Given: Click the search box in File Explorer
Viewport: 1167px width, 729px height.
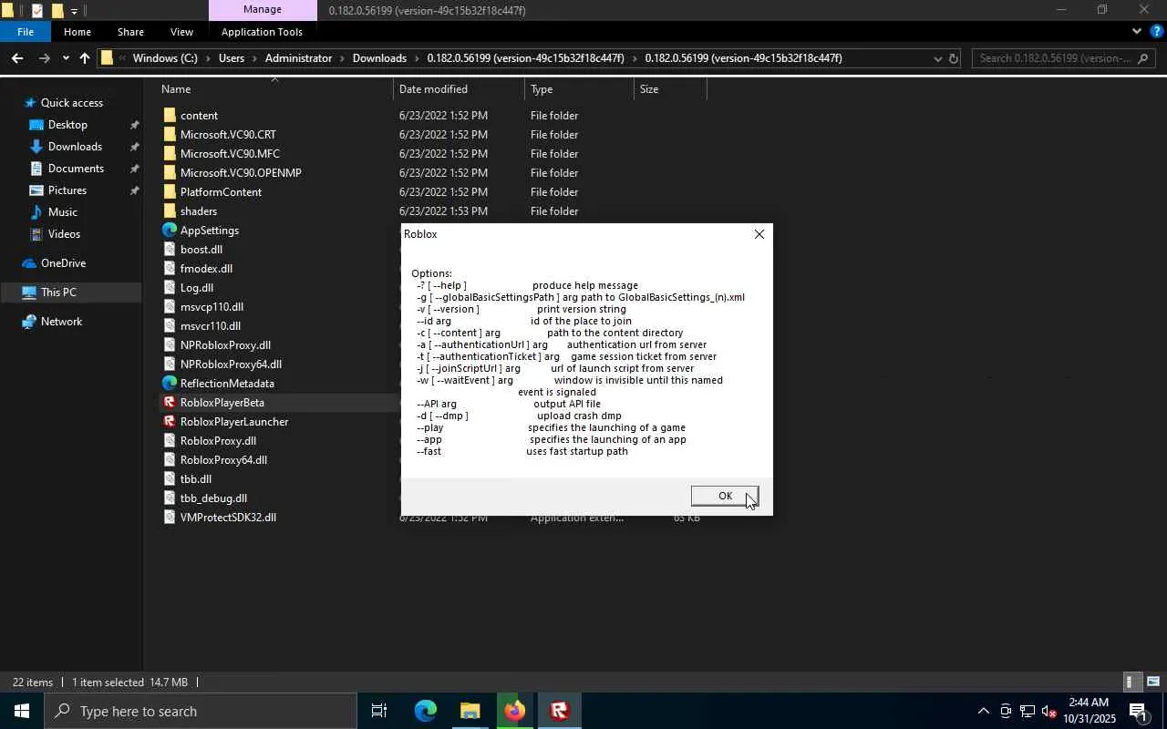Looking at the screenshot, I should [x=1063, y=58].
